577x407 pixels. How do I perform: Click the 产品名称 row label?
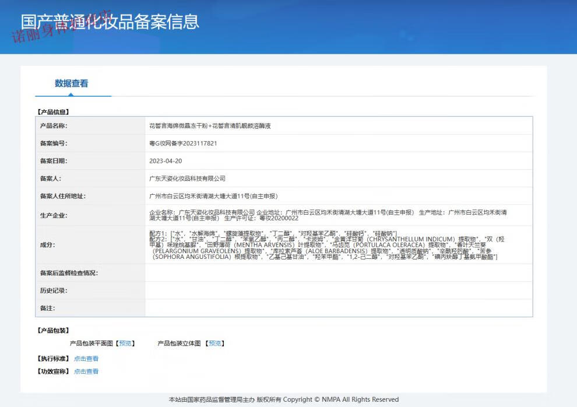point(54,126)
